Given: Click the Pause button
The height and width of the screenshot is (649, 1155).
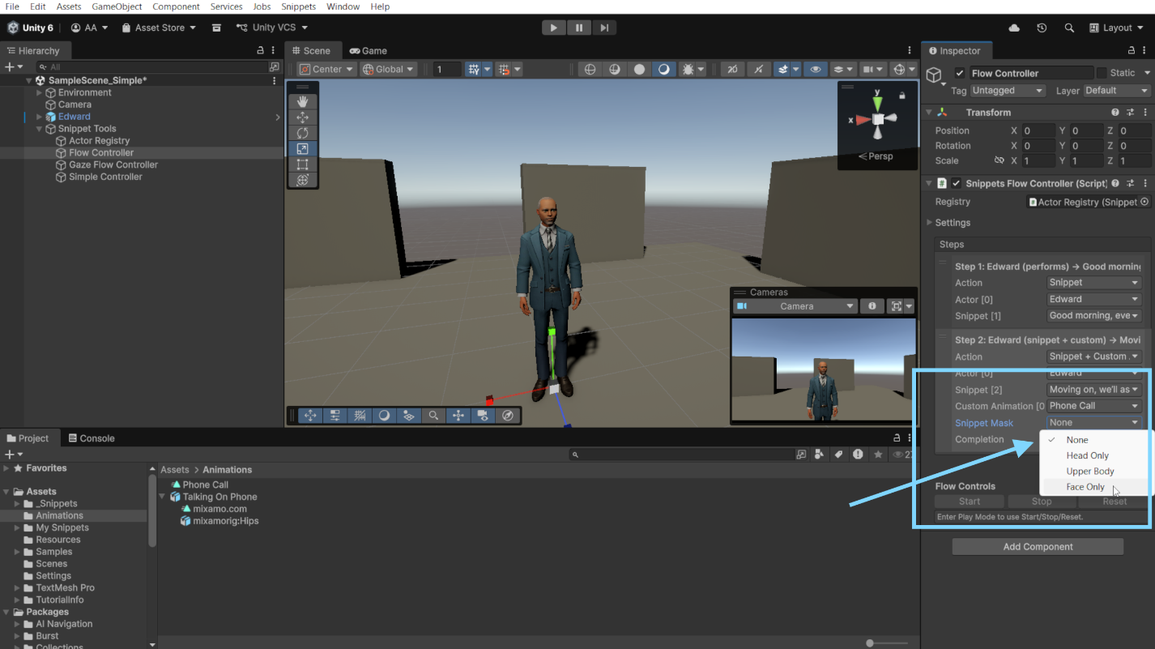Looking at the screenshot, I should pos(579,28).
